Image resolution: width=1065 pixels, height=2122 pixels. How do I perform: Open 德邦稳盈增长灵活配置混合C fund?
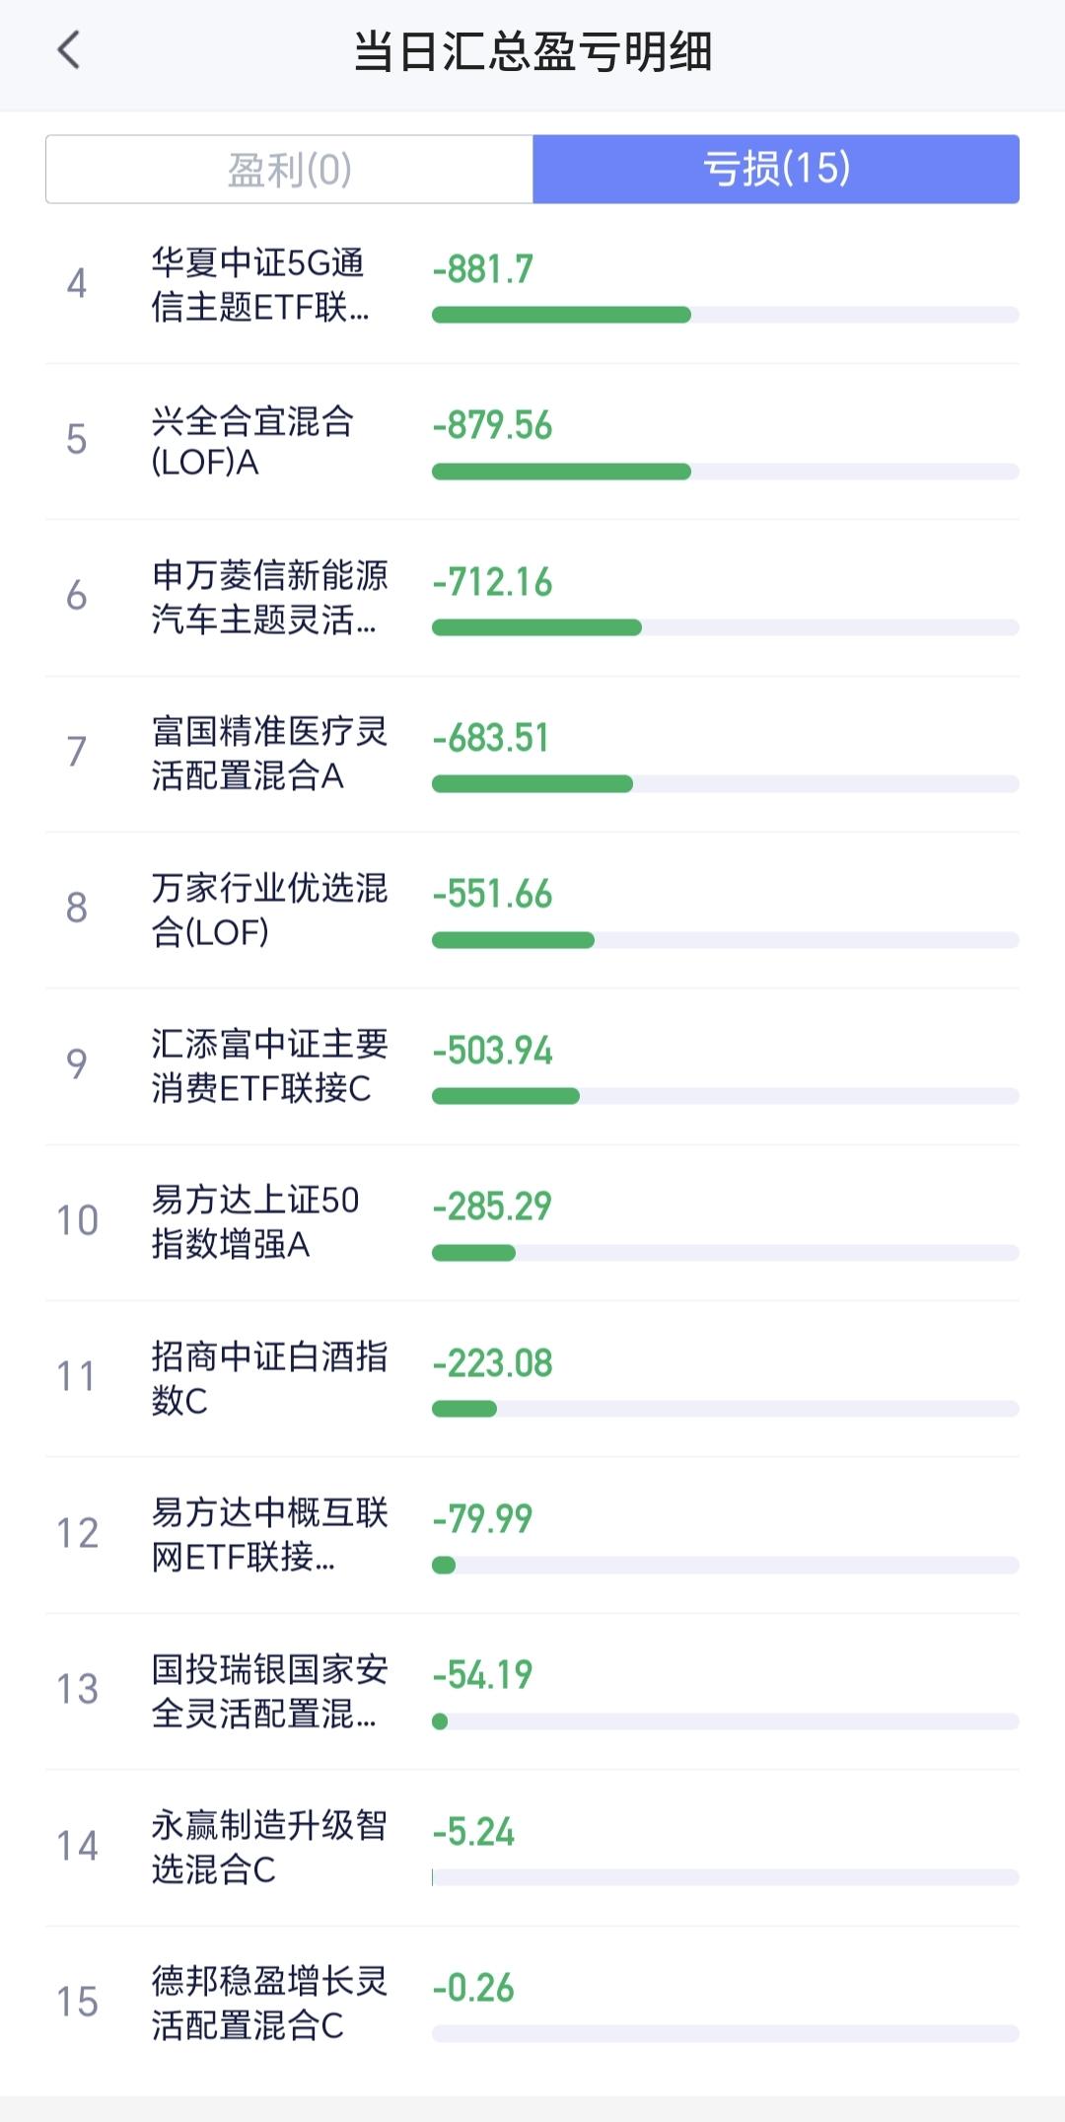point(269,2003)
